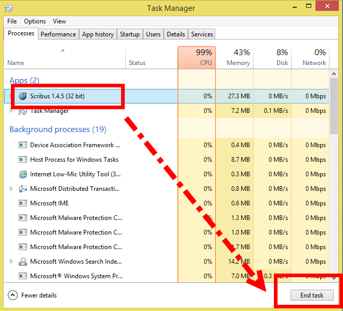343x311 pixels.
Task: Click the Fewer details label
Action: [39, 295]
